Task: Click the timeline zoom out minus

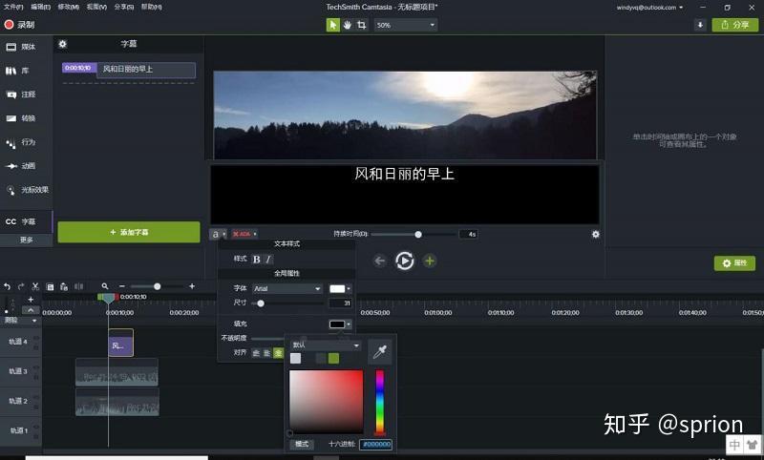Action: (122, 286)
